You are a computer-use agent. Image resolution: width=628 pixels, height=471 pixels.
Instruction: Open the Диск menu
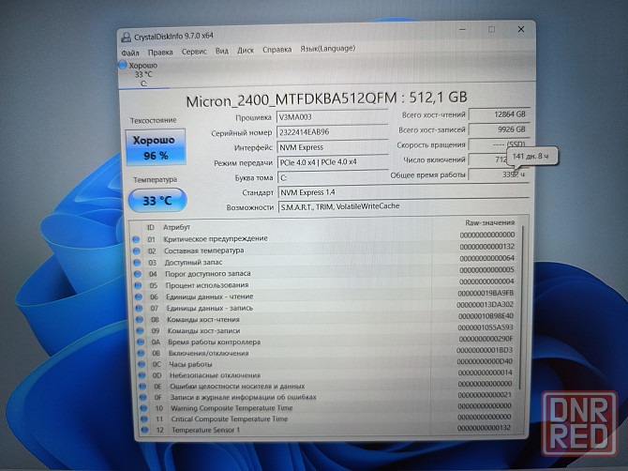[246, 52]
